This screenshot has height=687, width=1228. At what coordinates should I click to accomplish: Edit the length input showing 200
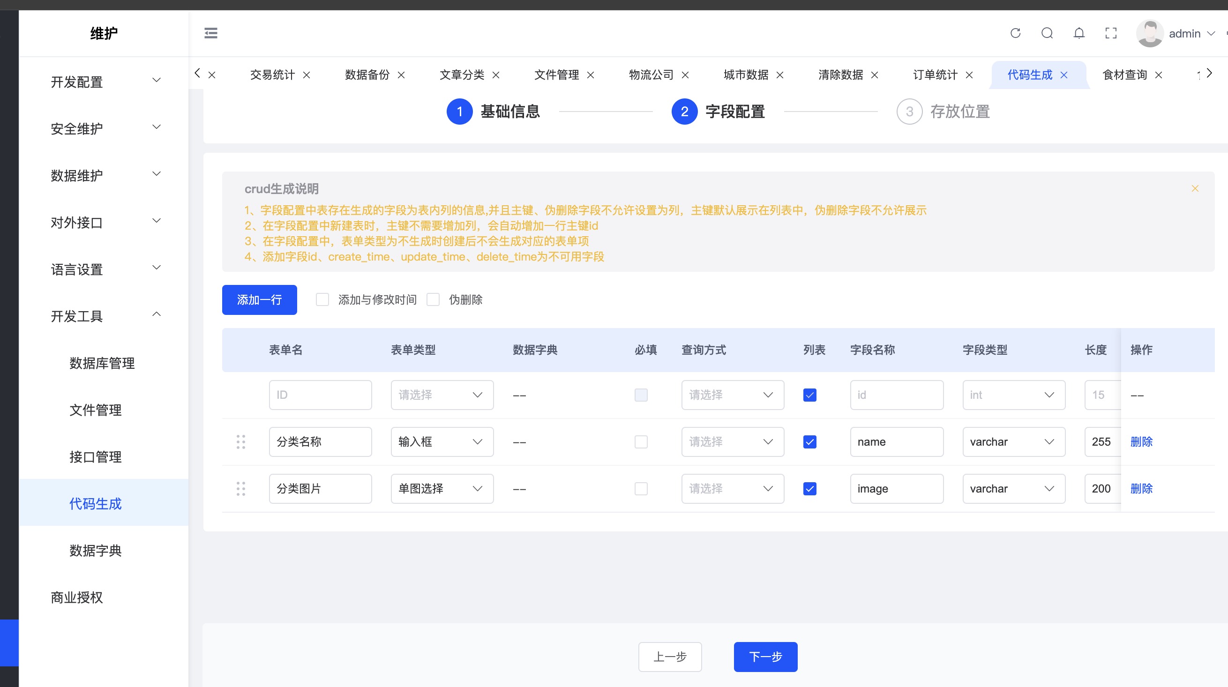(1103, 489)
